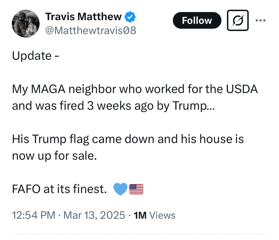Screen dimensions: 279x240
Task: Click the blue verified checkmark badge
Action: click(130, 16)
